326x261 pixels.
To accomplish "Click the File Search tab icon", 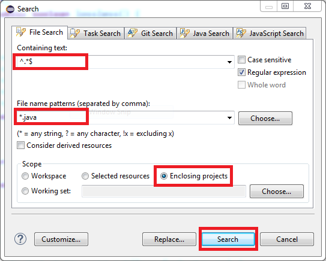I will (x=21, y=32).
